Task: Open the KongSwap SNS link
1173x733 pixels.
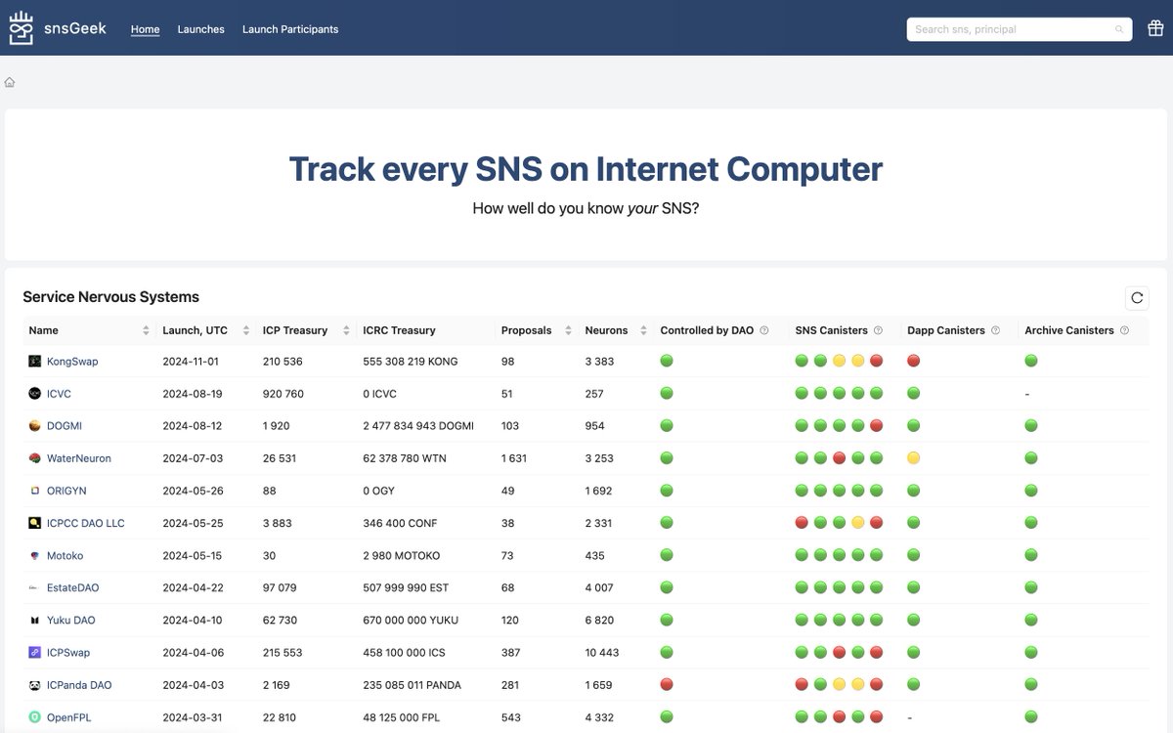Action: click(x=72, y=362)
